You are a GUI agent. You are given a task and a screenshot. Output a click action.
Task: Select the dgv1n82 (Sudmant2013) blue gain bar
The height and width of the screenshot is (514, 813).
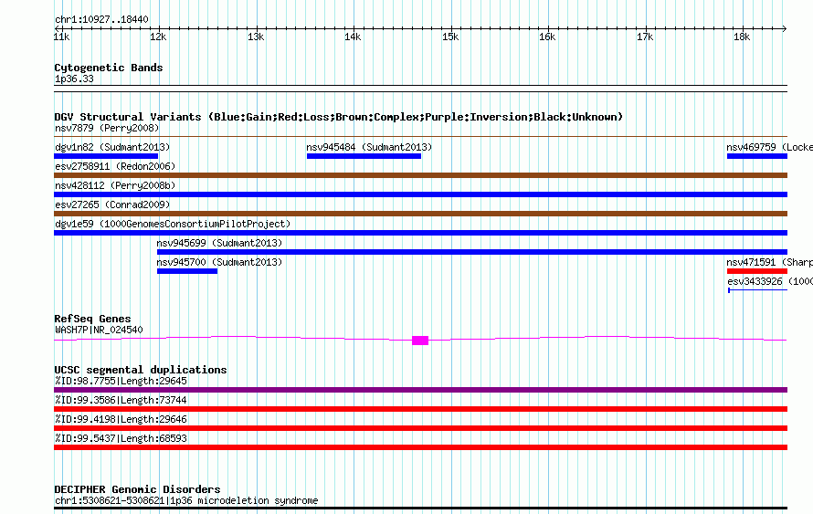[x=106, y=156]
